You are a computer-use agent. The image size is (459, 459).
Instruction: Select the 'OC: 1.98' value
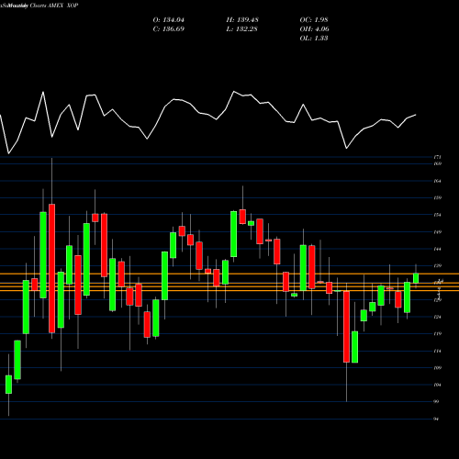314,20
